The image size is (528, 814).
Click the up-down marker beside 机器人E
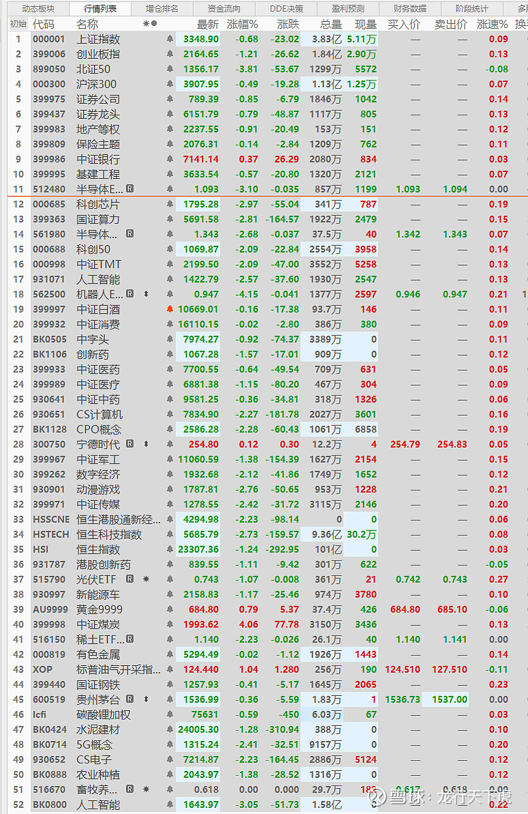[146, 294]
